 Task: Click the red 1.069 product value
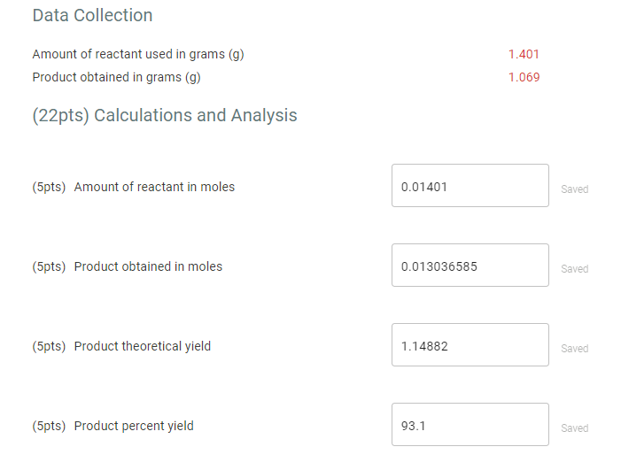(524, 77)
